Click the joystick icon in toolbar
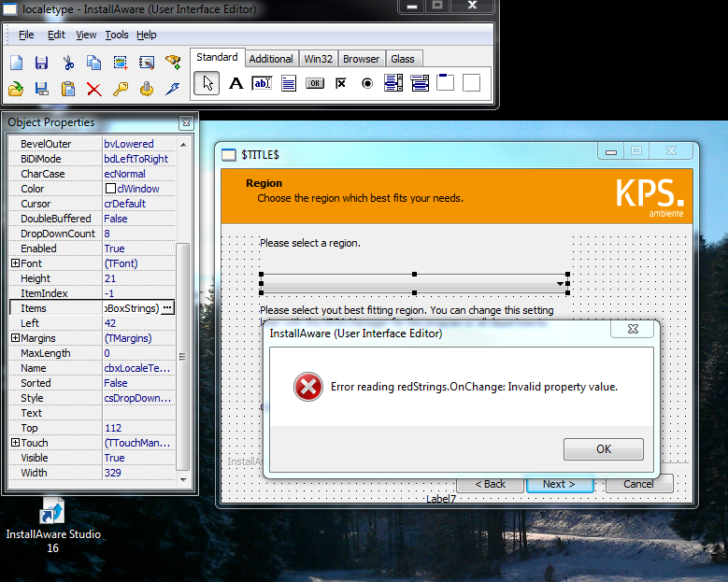728x582 pixels. coord(147,89)
